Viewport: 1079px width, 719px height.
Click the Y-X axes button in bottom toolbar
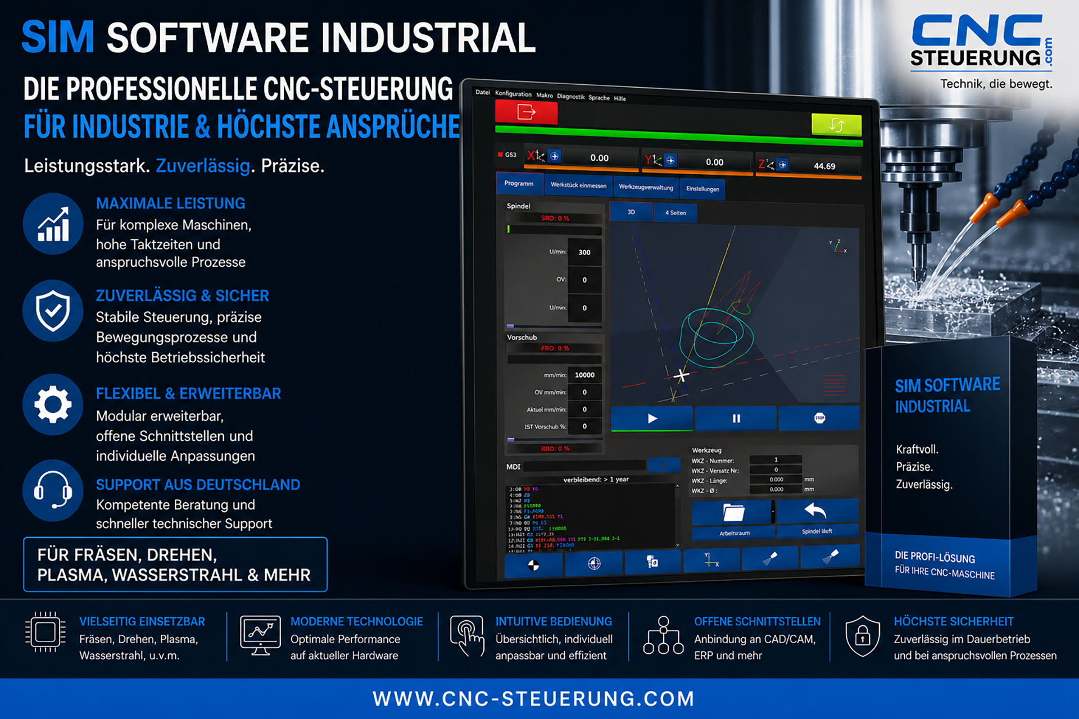(711, 559)
